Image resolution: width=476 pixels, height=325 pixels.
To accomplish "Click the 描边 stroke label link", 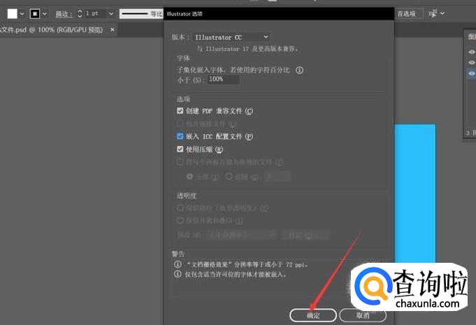I will (64, 14).
